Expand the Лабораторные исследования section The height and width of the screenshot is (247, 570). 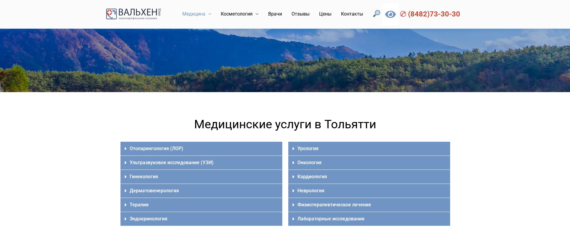pos(369,219)
